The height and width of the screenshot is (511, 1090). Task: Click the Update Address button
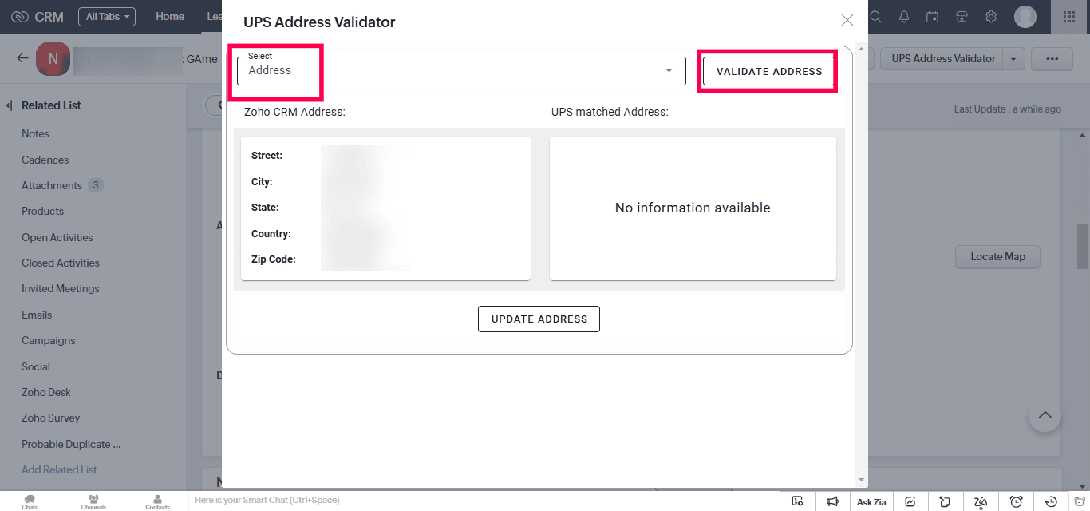coord(539,319)
